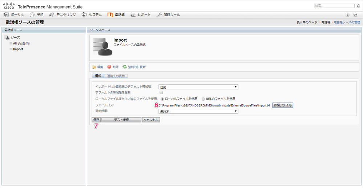Image resolution: width=363 pixels, height=188 pixels.
Task: Click the ソース root icon in tree
Action: point(7,37)
